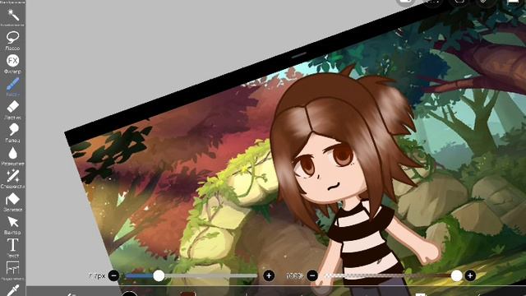Viewport: 526px width, 296px height.
Task: Open the FX Filter tool
Action: (13, 61)
